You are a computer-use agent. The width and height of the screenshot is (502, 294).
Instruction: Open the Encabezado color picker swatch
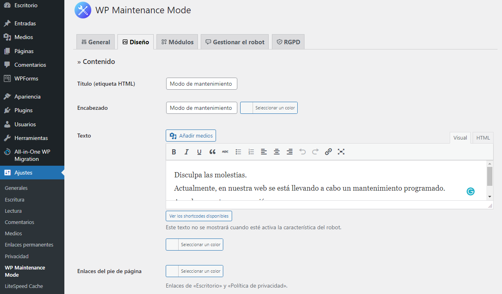tap(247, 108)
